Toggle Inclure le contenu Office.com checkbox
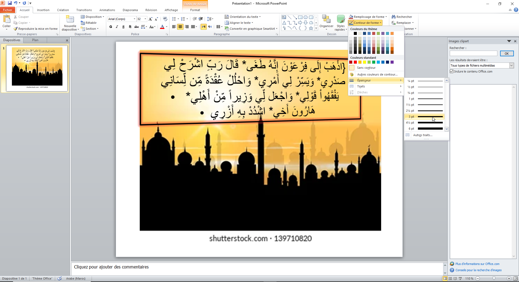This screenshot has height=282, width=519. pyautogui.click(x=451, y=71)
